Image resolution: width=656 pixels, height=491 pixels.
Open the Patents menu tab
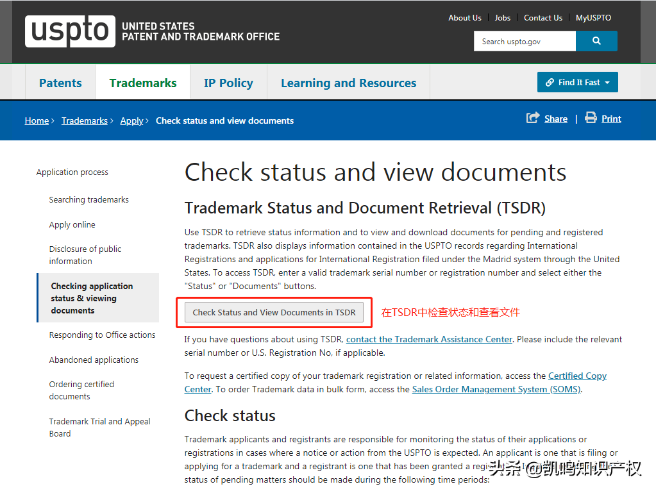click(60, 83)
